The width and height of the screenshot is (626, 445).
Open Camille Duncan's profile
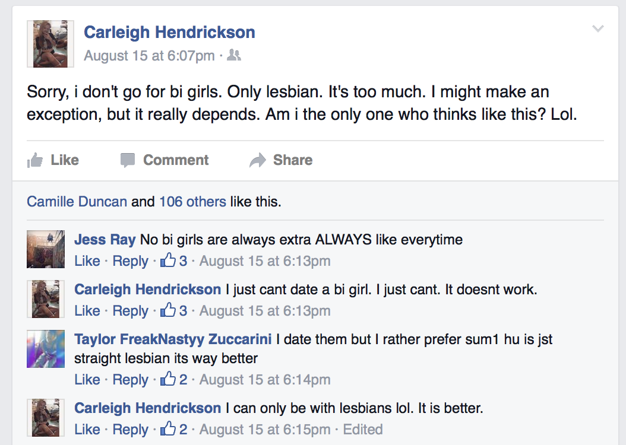[77, 202]
